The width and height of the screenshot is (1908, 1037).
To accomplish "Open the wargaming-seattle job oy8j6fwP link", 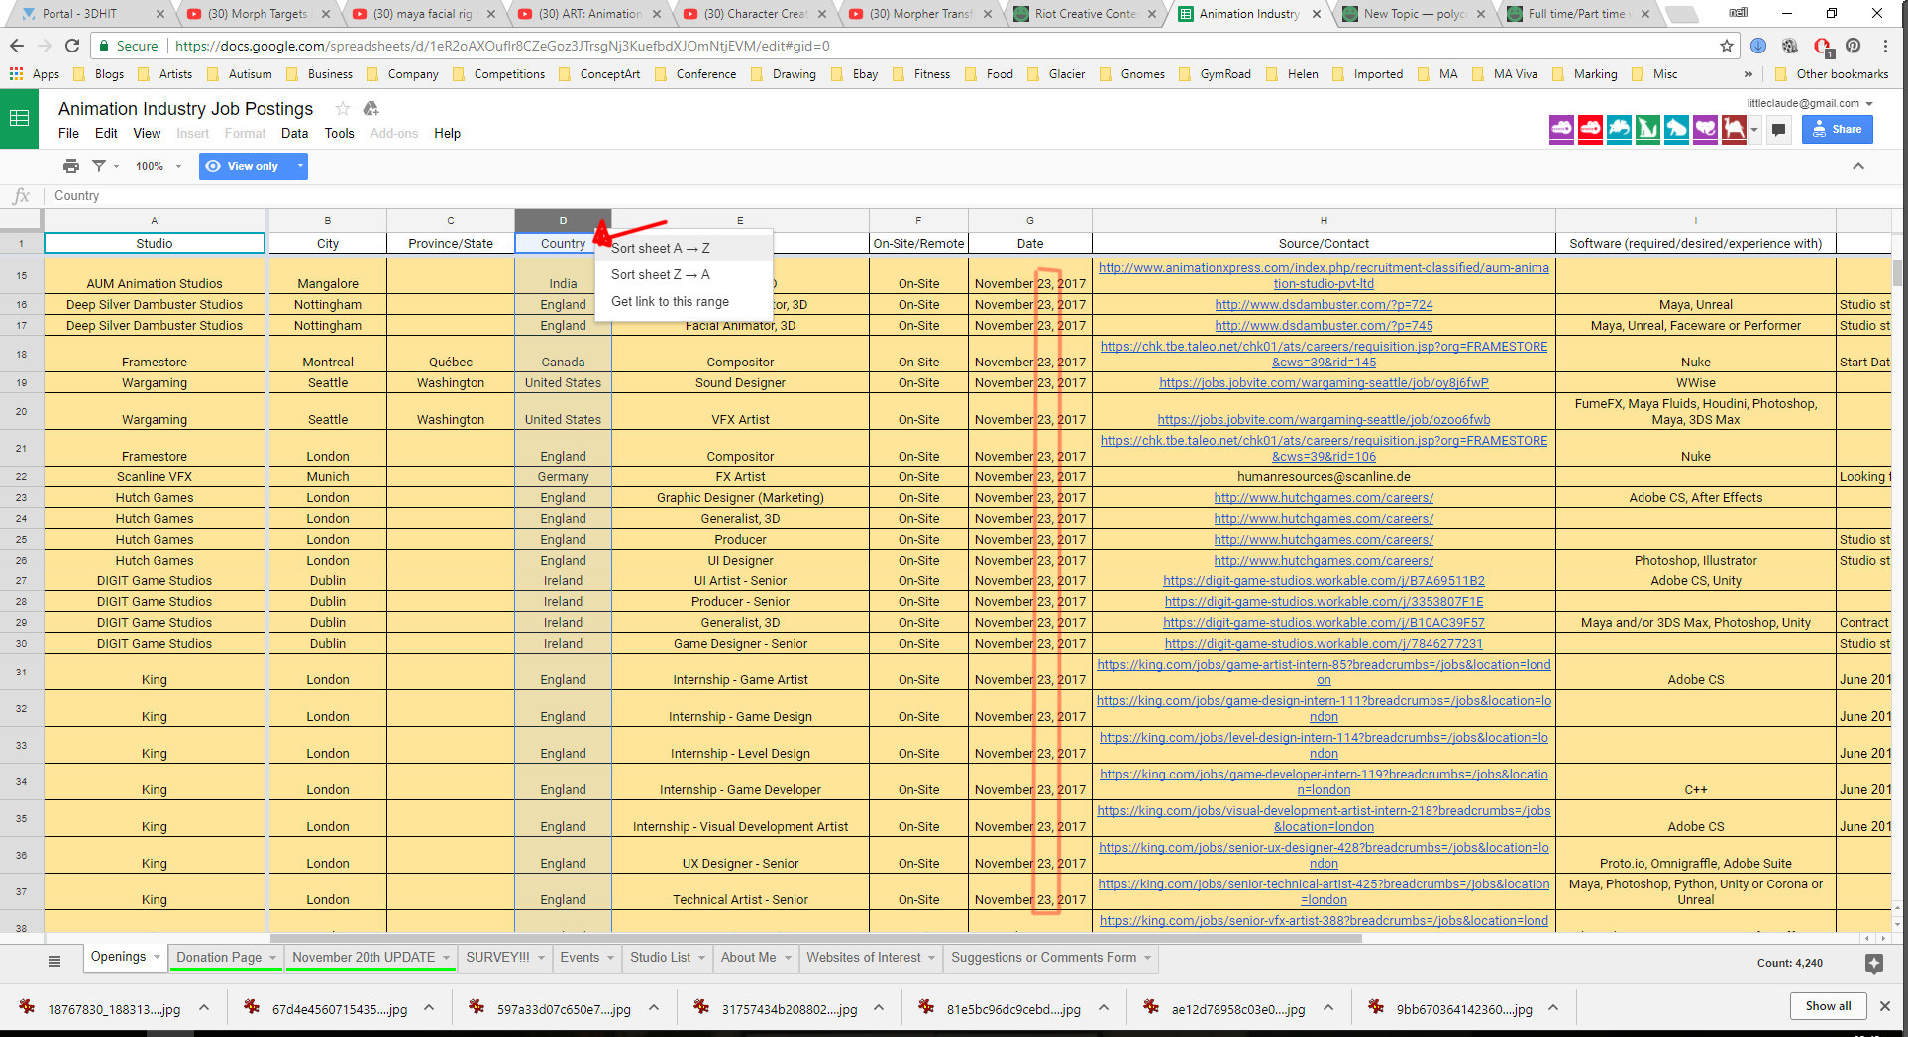I will (1324, 383).
